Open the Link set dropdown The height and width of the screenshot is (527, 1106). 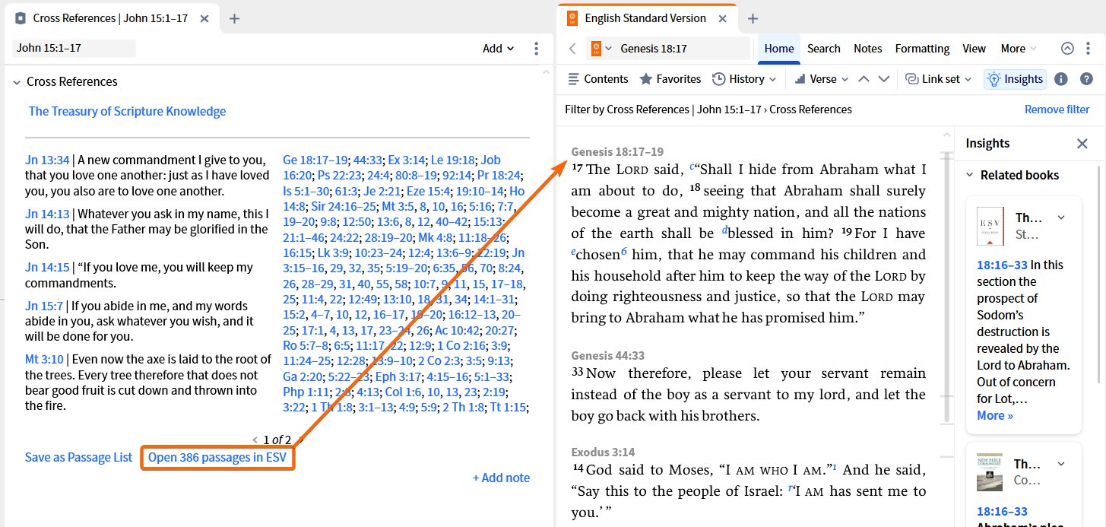(939, 79)
